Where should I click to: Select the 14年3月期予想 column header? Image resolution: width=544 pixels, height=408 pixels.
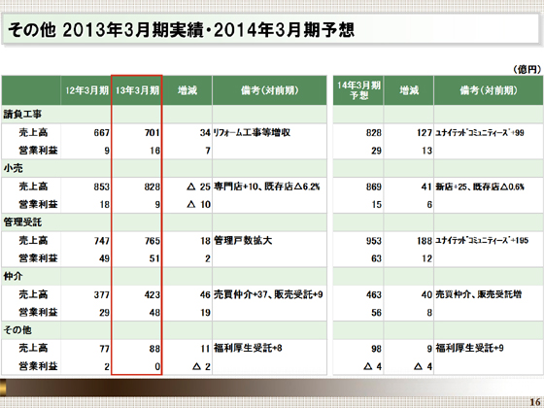358,90
